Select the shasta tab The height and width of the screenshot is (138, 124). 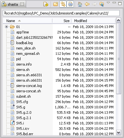(x=13, y=4)
